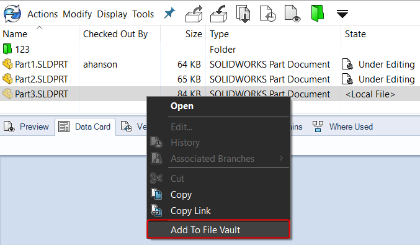This screenshot has height=245, width=420.
Task: Select Part3.SLDPRT file name
Action: coord(41,94)
